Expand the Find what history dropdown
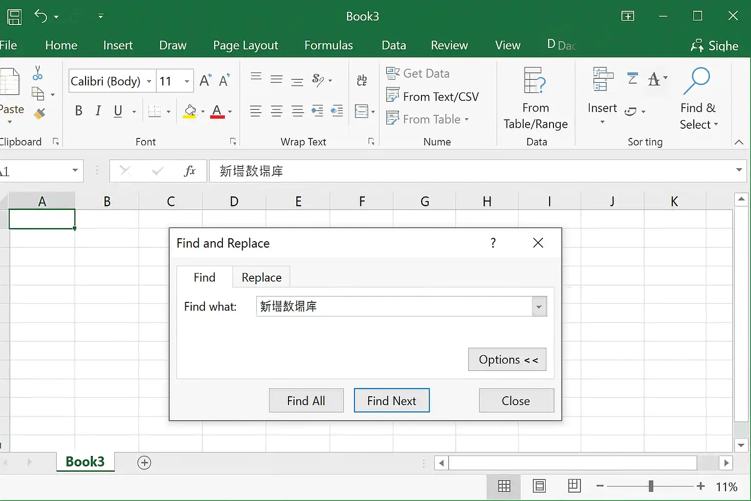This screenshot has width=751, height=501. [x=539, y=307]
